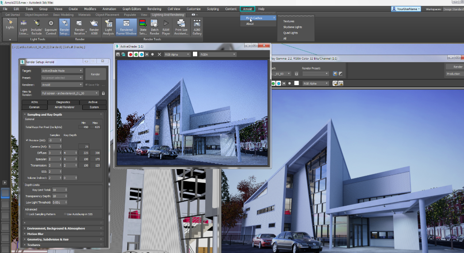This screenshot has width=464, height=253.
Task: Open the System tab in Render Setup
Action: point(94,107)
